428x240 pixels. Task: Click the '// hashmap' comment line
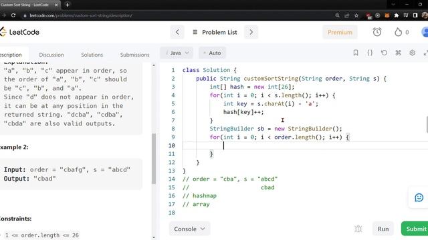click(199, 195)
